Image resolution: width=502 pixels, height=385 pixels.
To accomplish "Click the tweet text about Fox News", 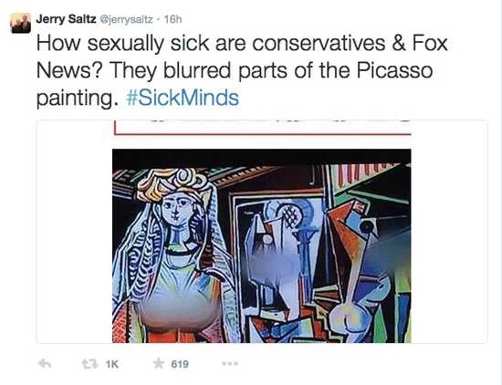I will [x=242, y=70].
